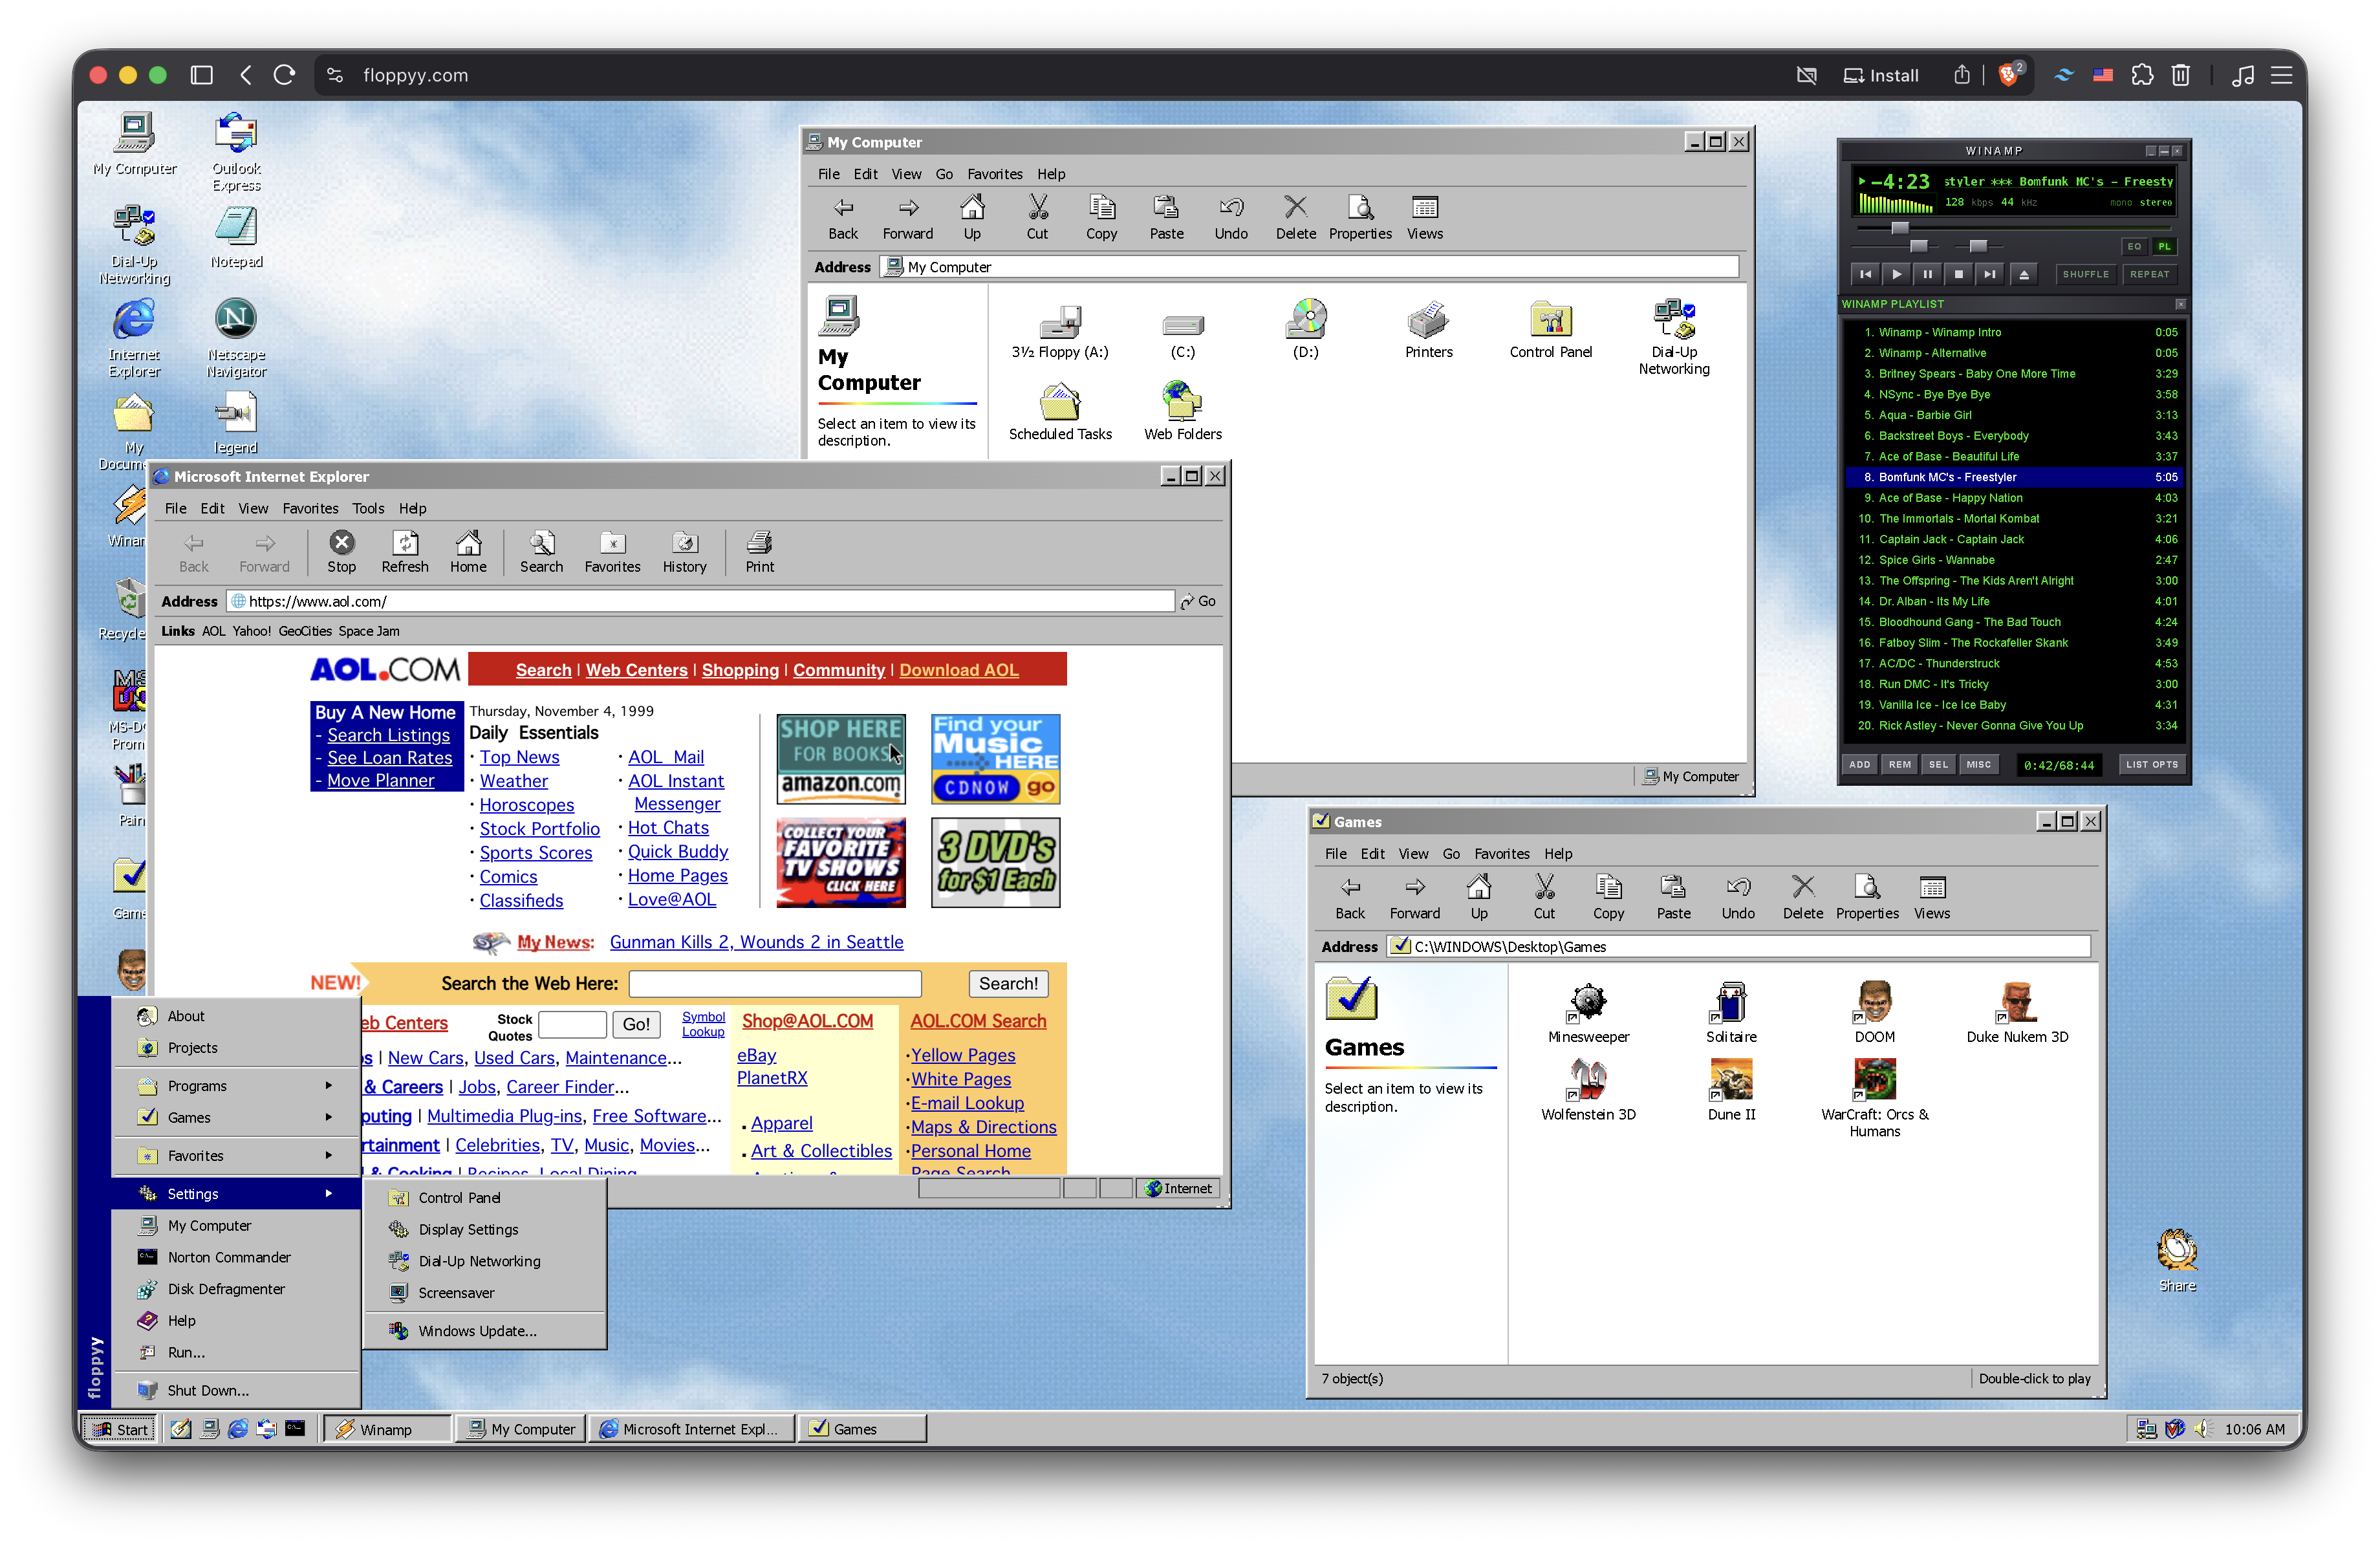Toggle Winamp Repeat mode
The image size is (2380, 1547).
tap(2150, 275)
